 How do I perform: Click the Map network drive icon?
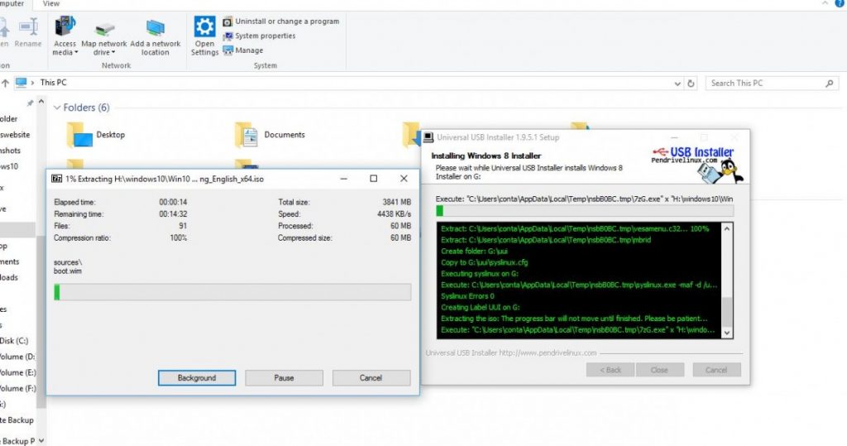click(104, 28)
